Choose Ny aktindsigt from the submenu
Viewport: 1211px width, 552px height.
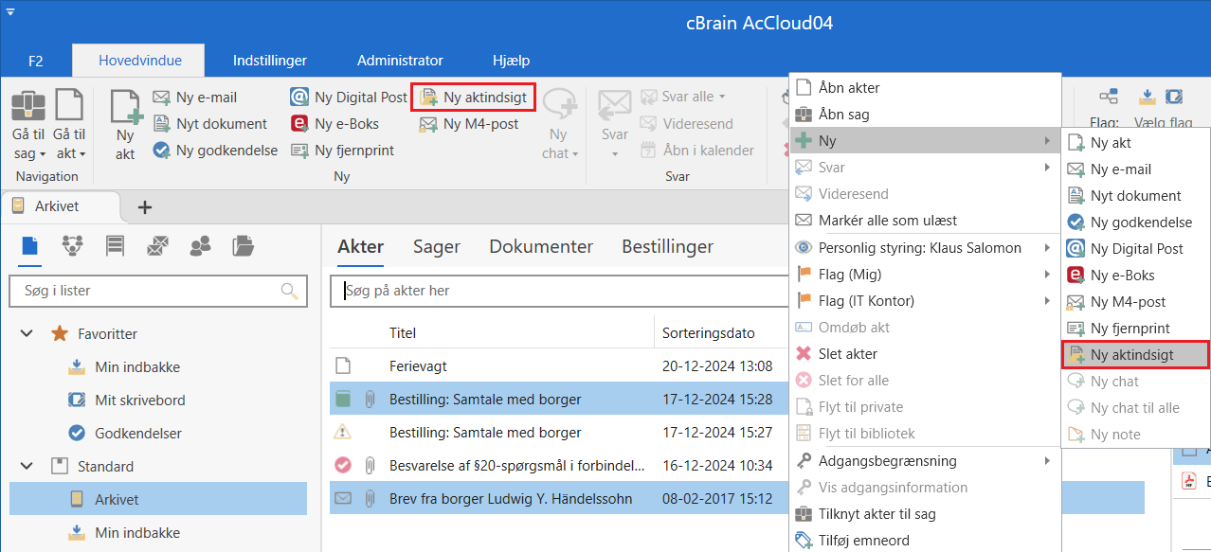pyautogui.click(x=1131, y=355)
